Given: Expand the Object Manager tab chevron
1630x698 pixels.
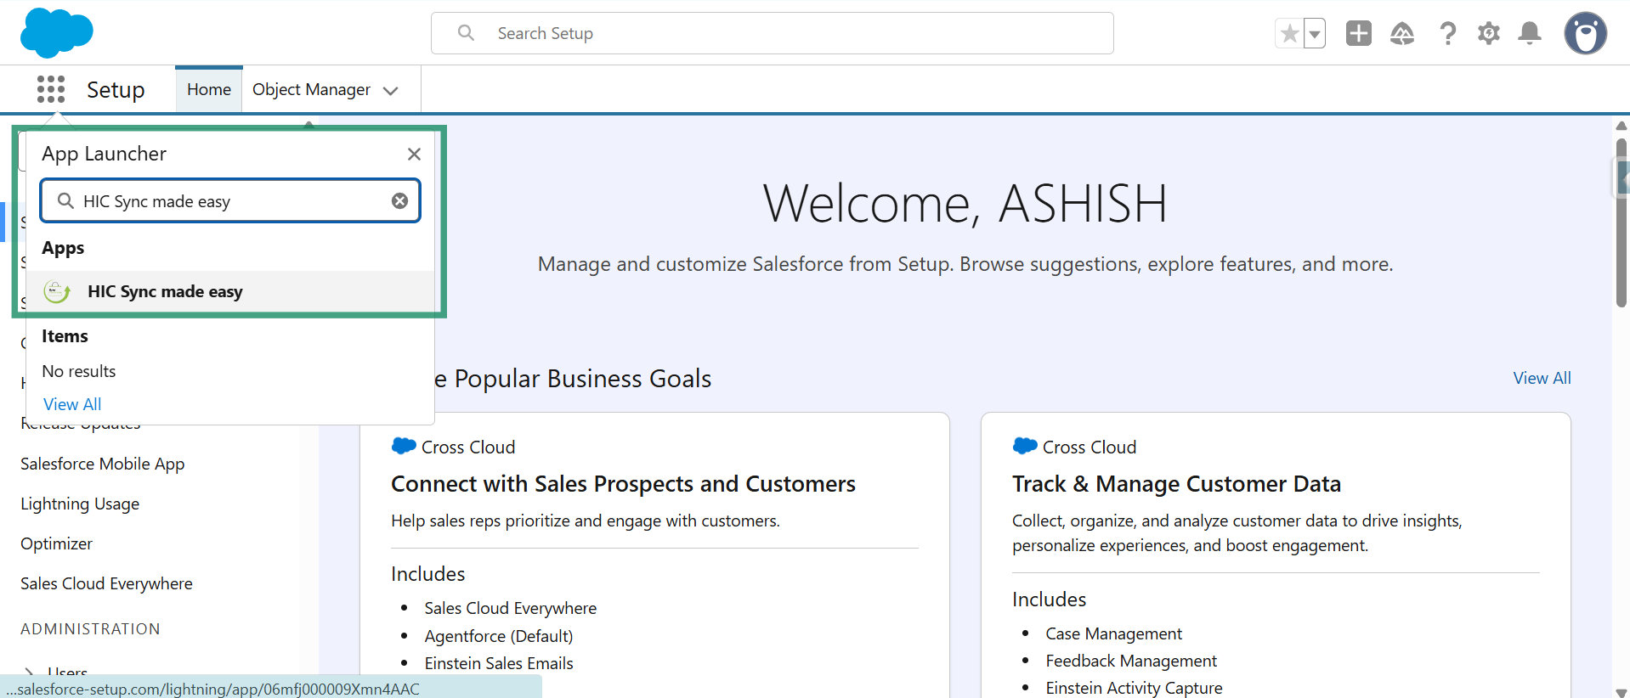Looking at the screenshot, I should pos(391,91).
